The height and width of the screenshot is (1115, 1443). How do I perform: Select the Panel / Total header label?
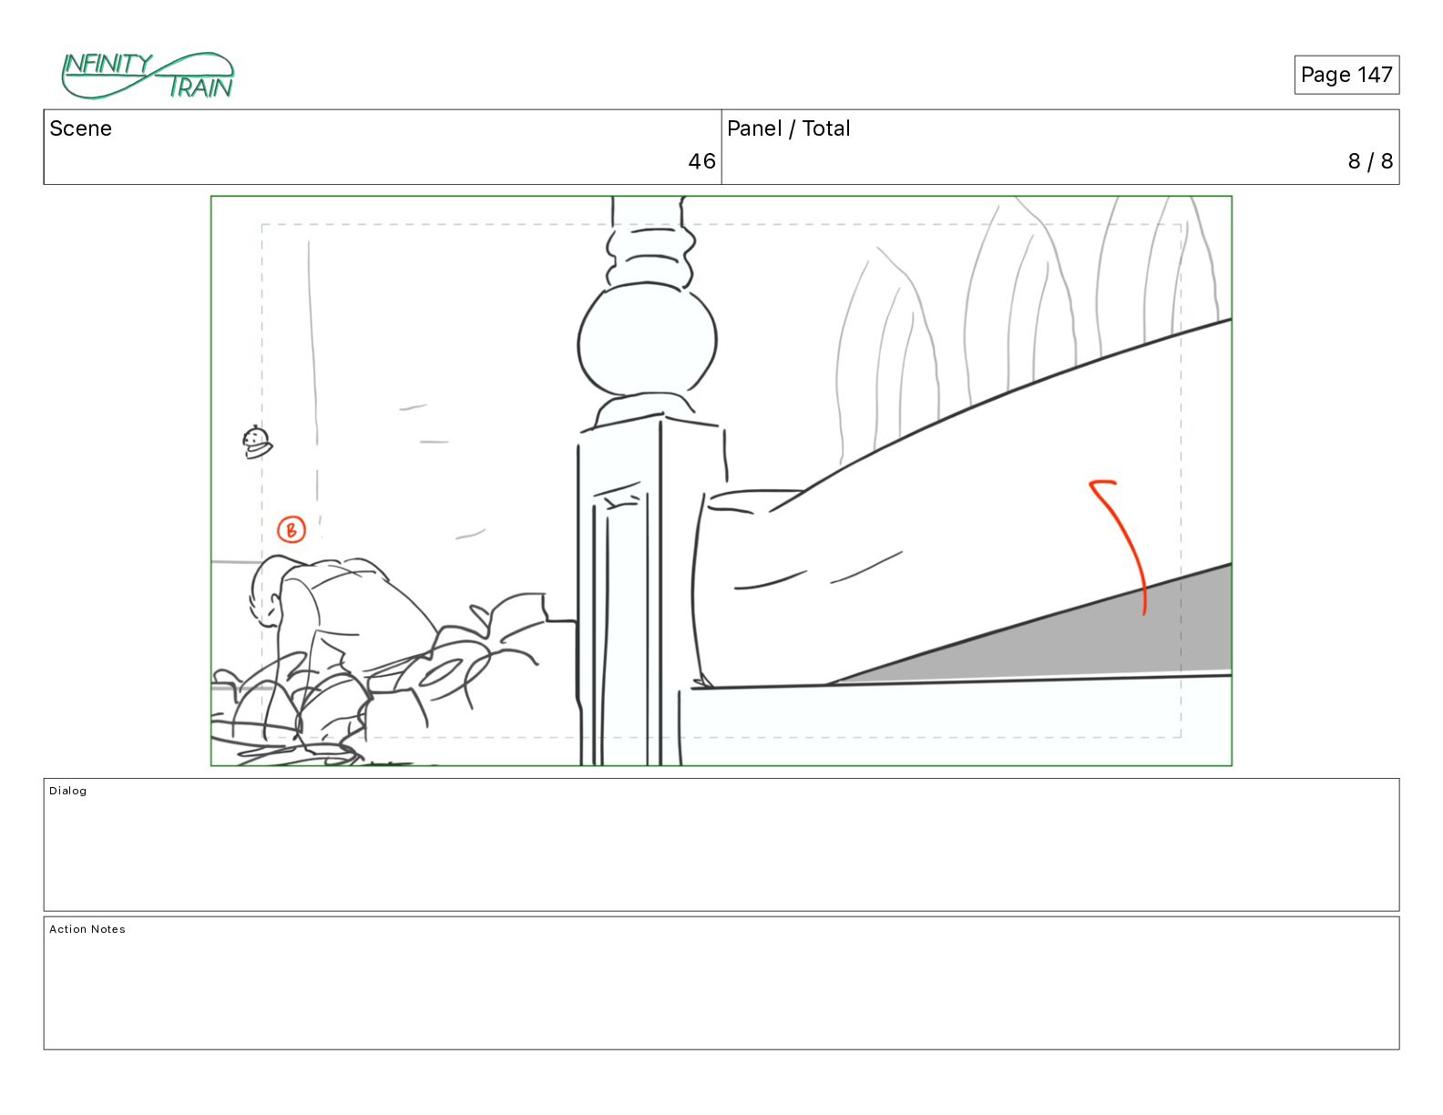(788, 128)
